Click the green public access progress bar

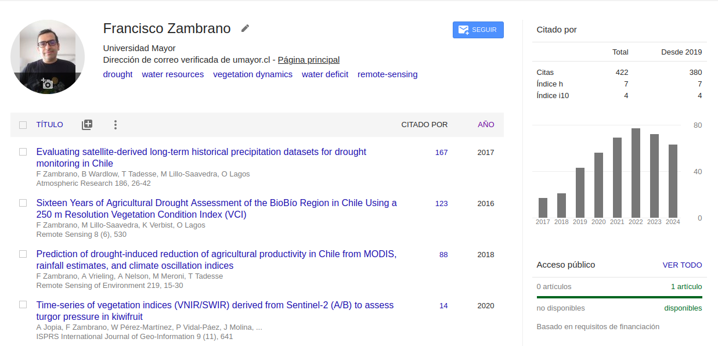(619, 297)
